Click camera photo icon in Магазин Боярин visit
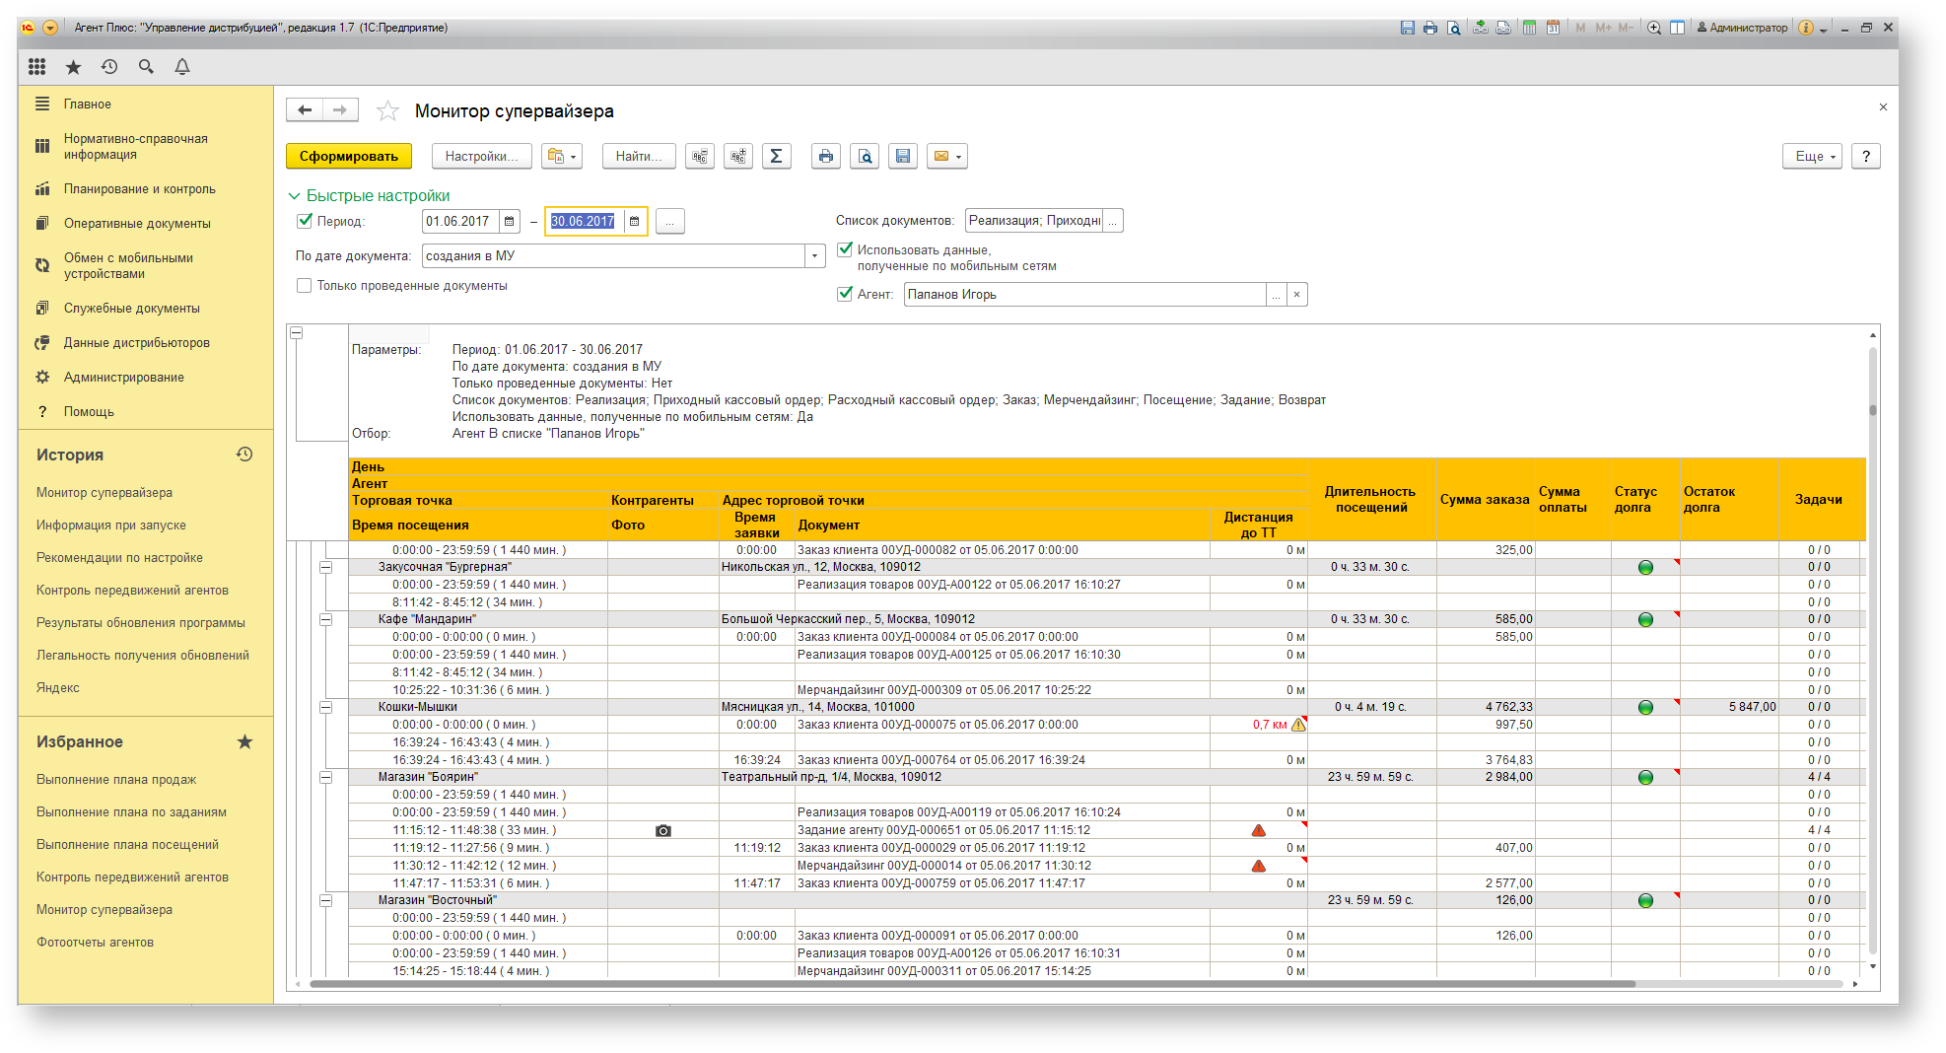 663,831
